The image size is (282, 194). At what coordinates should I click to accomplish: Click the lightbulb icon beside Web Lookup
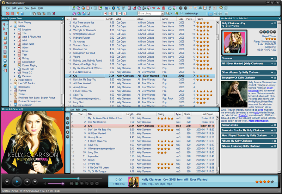tap(181, 13)
